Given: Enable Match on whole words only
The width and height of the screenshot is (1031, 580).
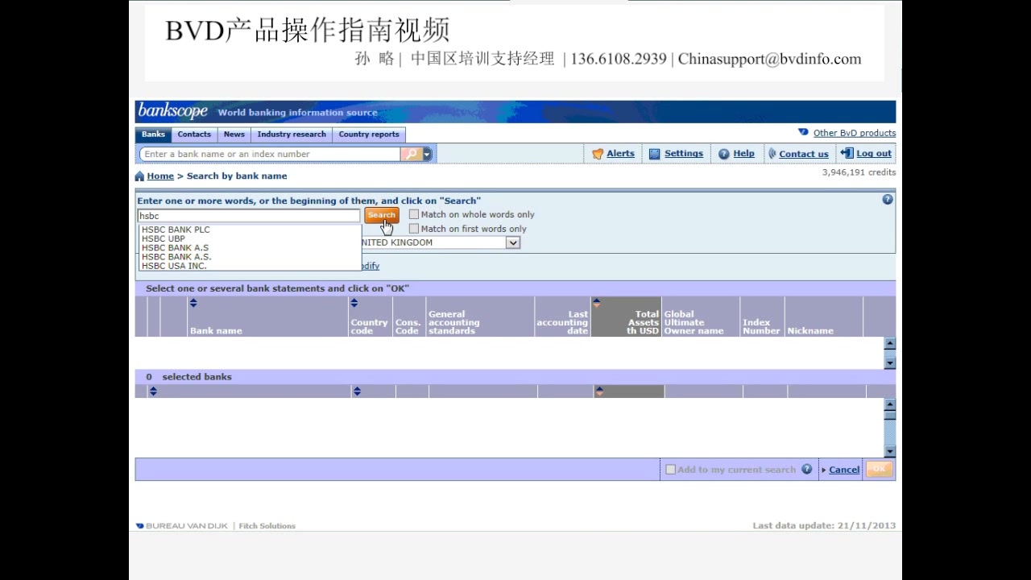Looking at the screenshot, I should click(414, 214).
